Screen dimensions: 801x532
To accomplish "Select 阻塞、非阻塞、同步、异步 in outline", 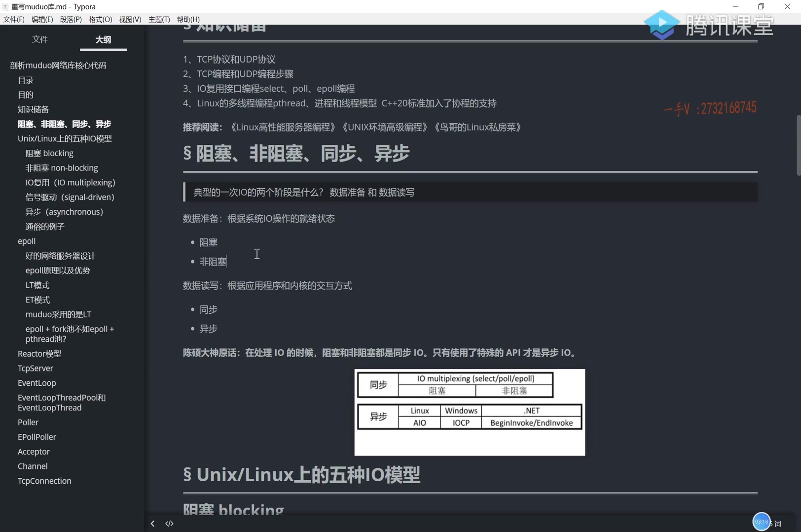I will [64, 124].
